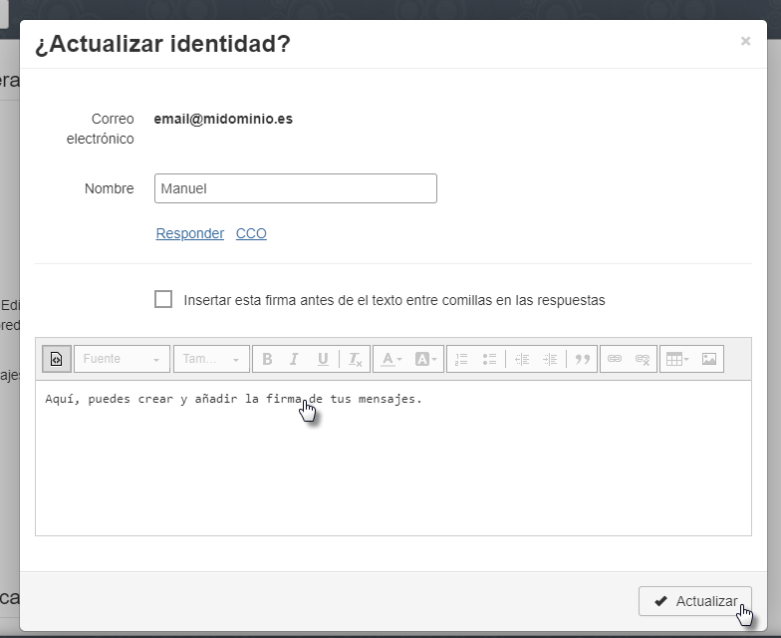Apply blockquote formatting
The image size is (781, 638).
pyautogui.click(x=583, y=359)
